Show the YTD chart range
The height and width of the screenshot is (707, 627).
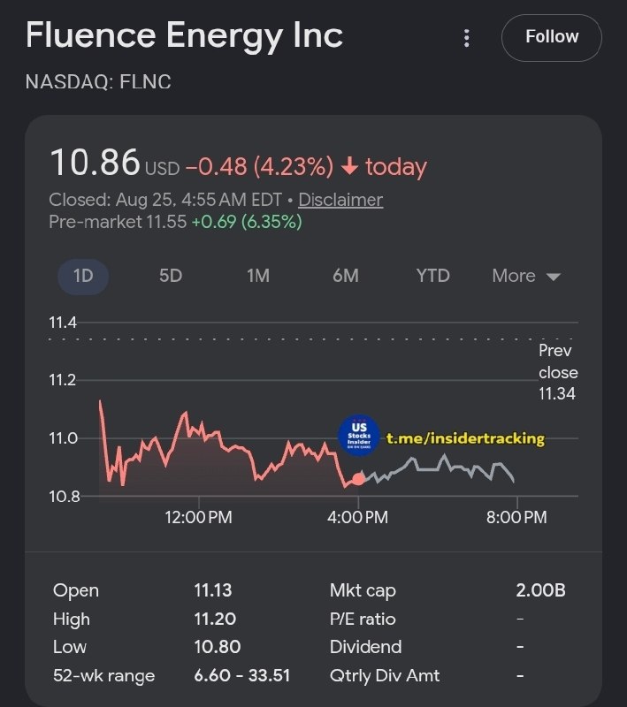433,276
